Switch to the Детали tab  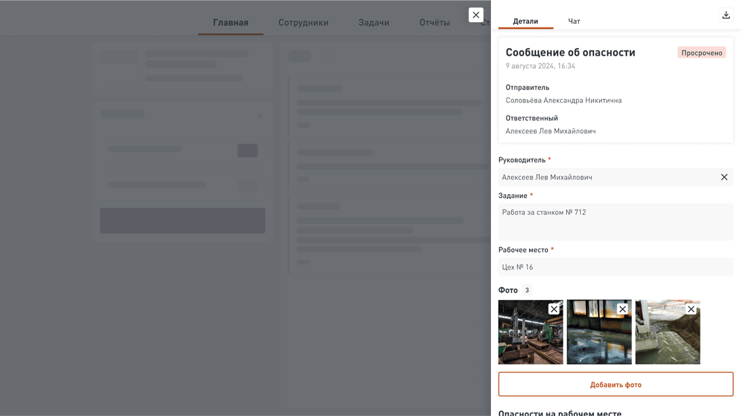526,21
